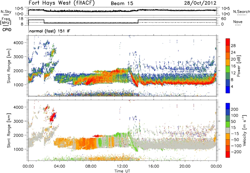Click the "Power [dB]" colorbar title
This screenshot has width=250, height=173.
tap(238, 66)
